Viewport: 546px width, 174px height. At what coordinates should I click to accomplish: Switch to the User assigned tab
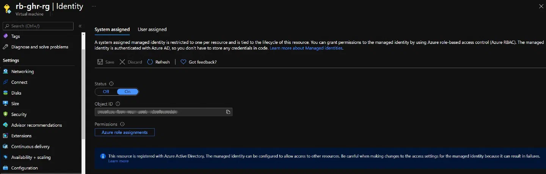152,30
